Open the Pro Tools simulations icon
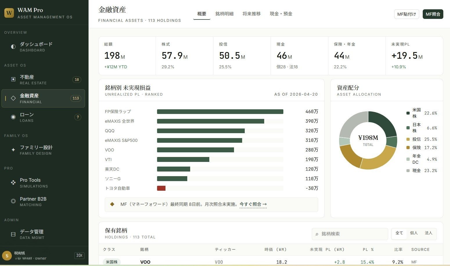The image size is (450, 266). [x=13, y=182]
